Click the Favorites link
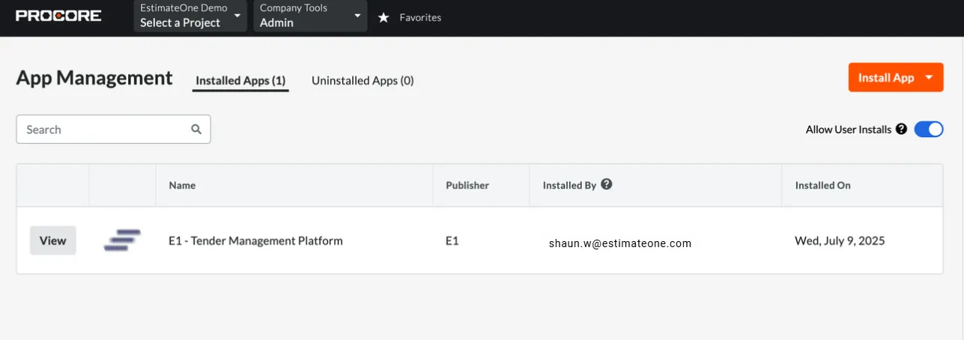This screenshot has height=340, width=964. pos(420,16)
